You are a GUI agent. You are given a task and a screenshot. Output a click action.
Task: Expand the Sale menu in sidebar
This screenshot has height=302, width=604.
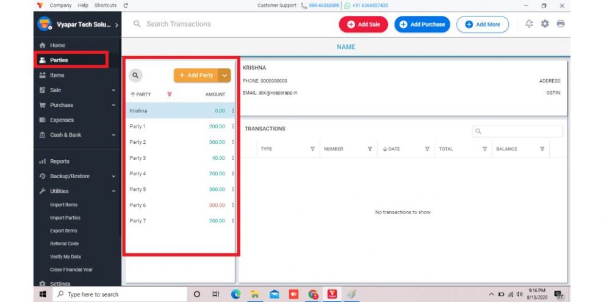(113, 90)
